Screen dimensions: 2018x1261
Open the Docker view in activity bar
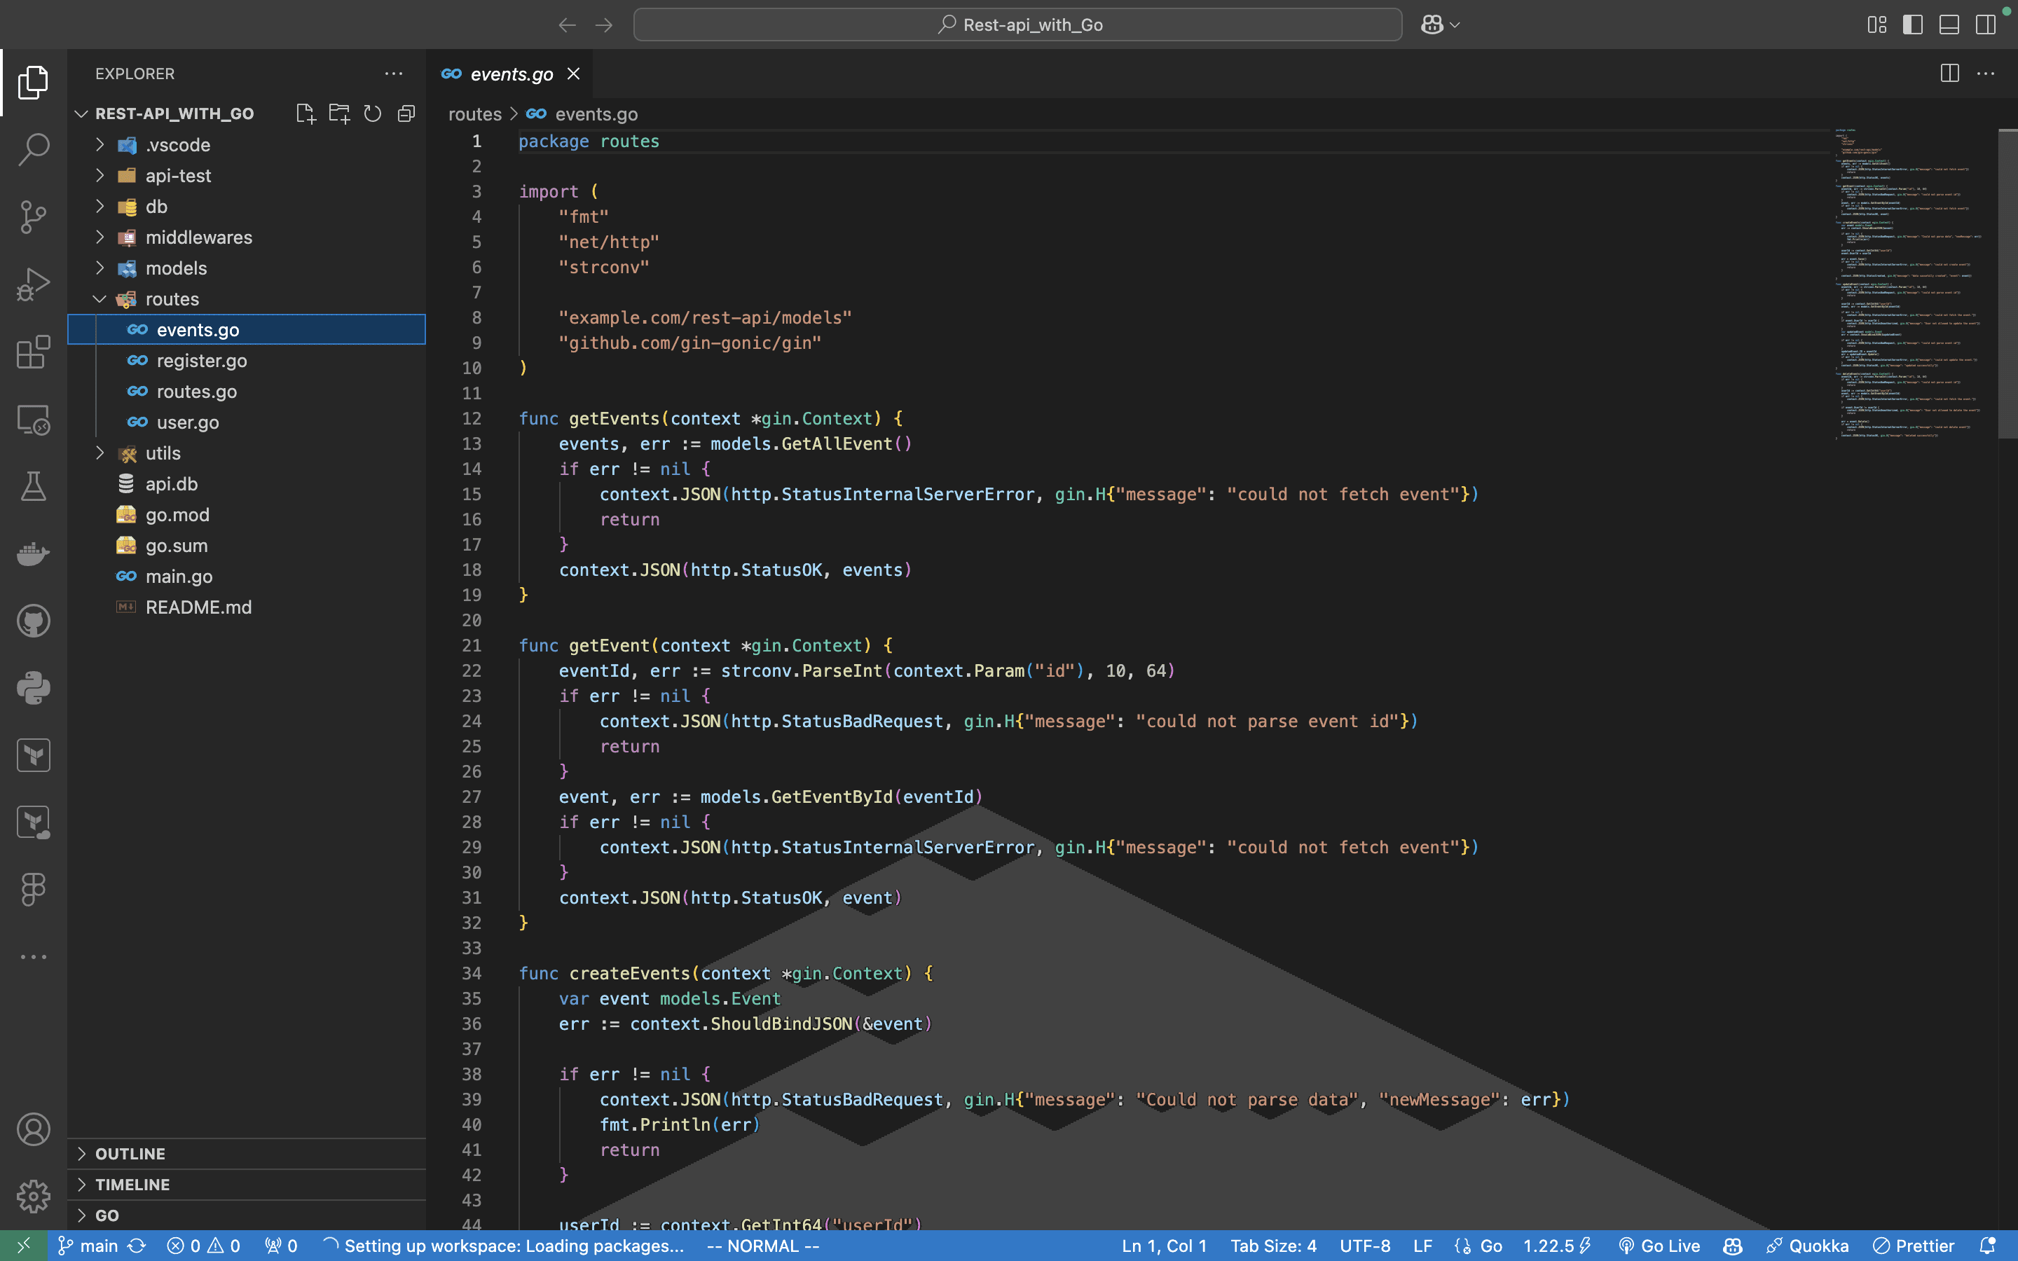pyautogui.click(x=34, y=553)
